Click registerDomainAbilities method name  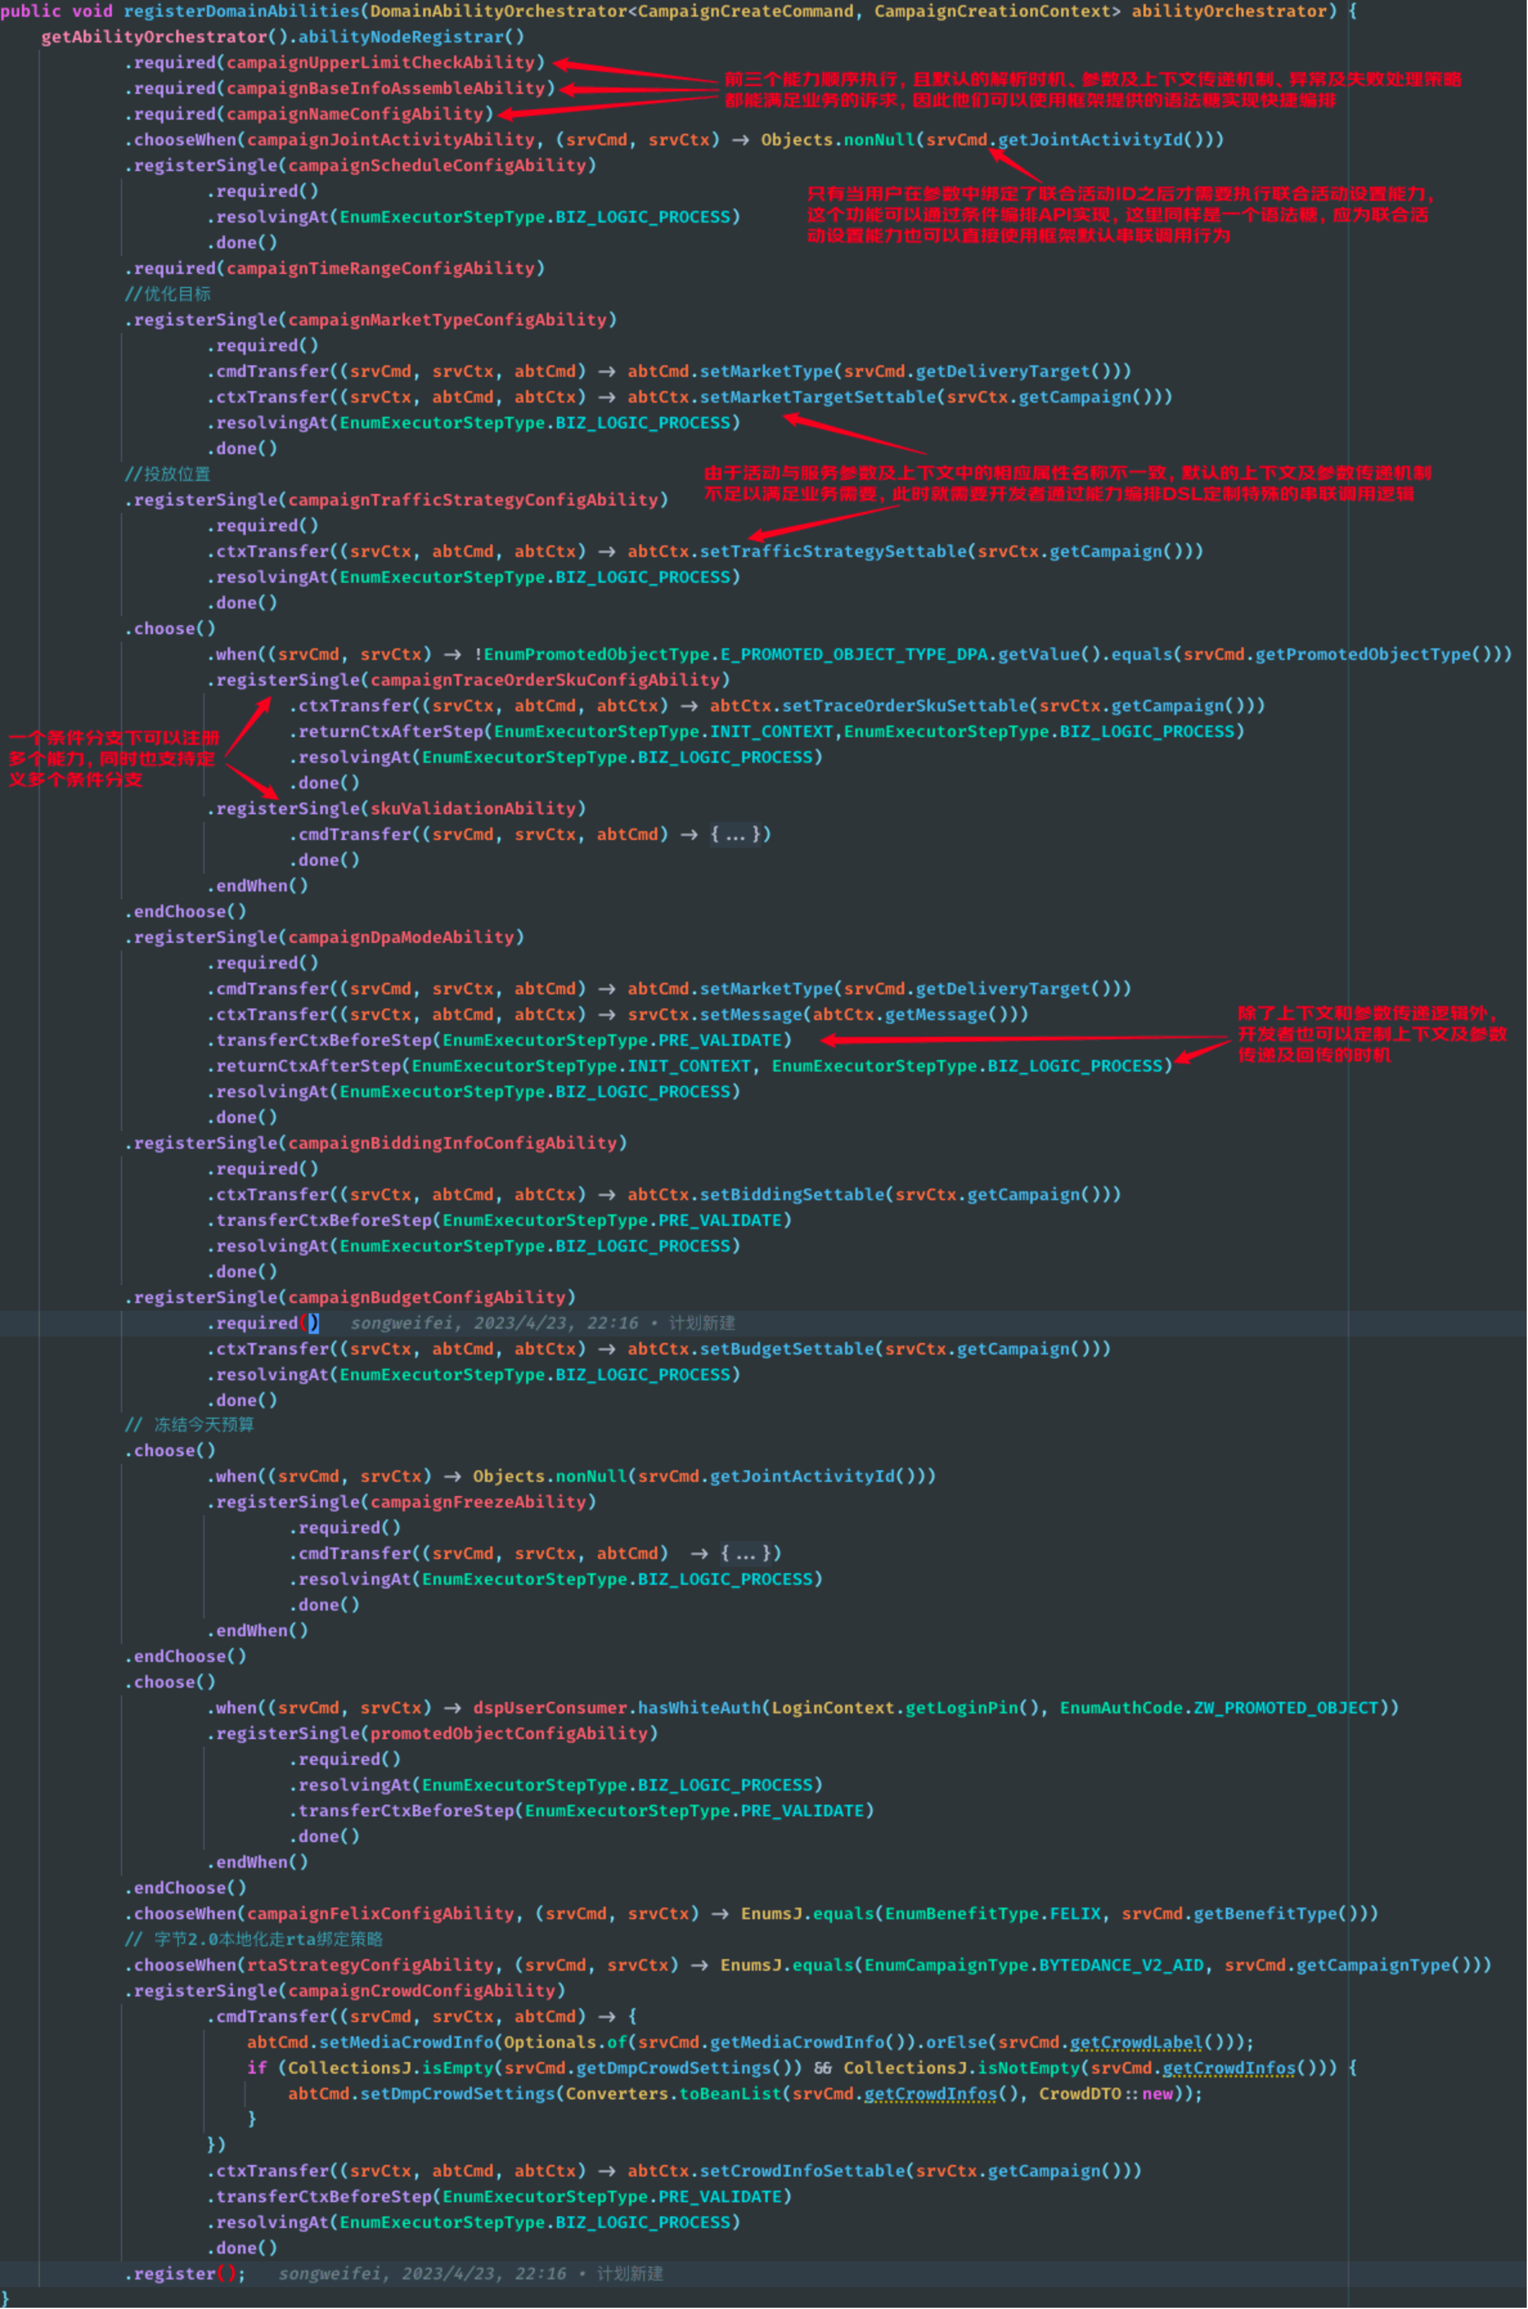pos(242,12)
